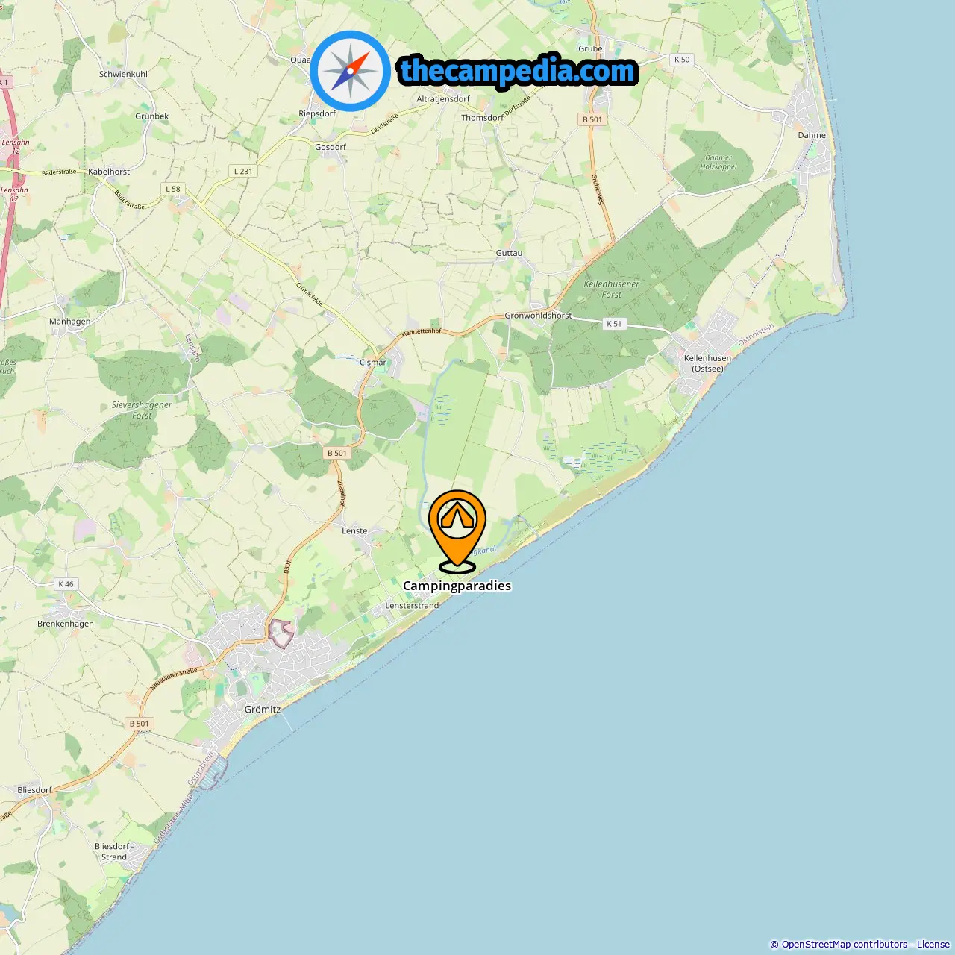Click the K 50 road shield
955x955 pixels.
pyautogui.click(x=682, y=60)
